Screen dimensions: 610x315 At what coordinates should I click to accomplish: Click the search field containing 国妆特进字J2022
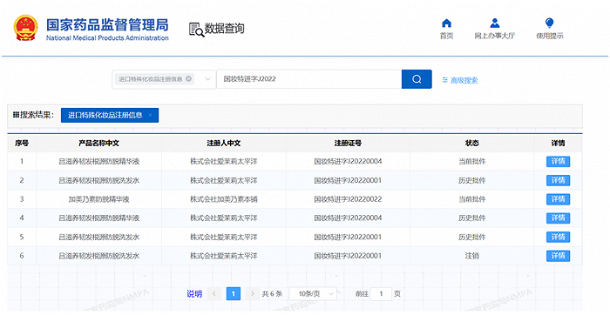coord(308,79)
